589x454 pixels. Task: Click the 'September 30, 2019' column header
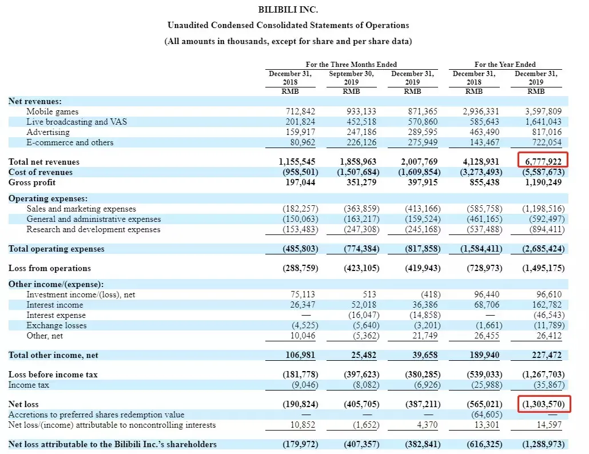pos(351,78)
